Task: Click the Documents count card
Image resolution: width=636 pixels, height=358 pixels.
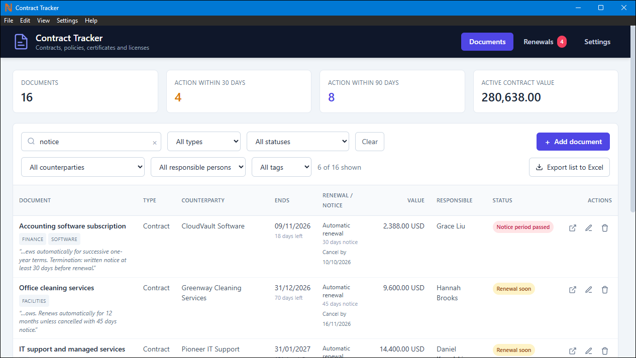Action: (x=85, y=91)
